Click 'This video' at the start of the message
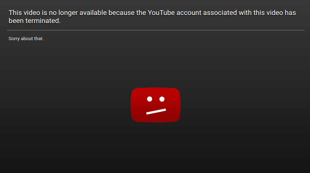The image size is (310, 173). 24,13
